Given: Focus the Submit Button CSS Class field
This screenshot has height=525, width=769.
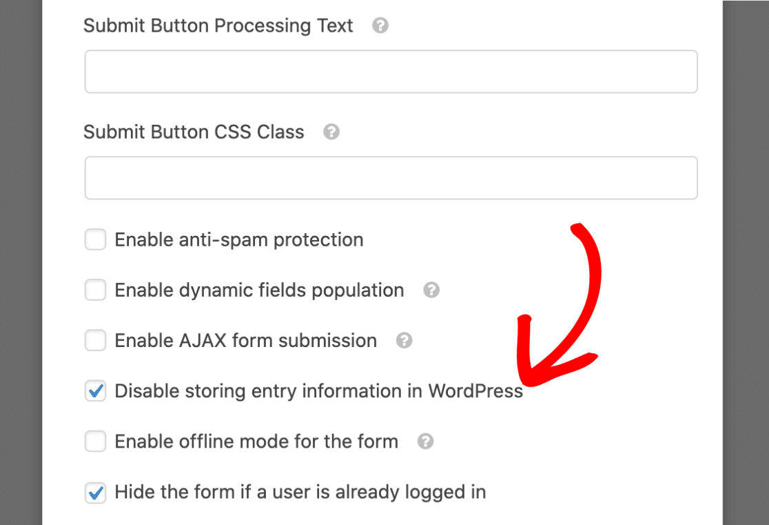Looking at the screenshot, I should pyautogui.click(x=391, y=178).
